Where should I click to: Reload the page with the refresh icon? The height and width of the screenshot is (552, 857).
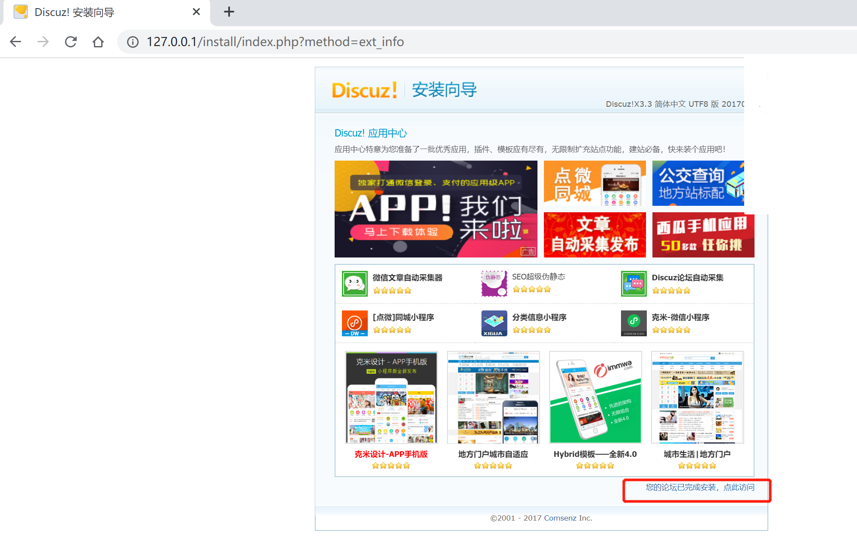(x=71, y=42)
